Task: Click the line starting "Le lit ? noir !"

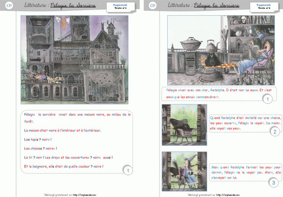Action: pos(68,157)
